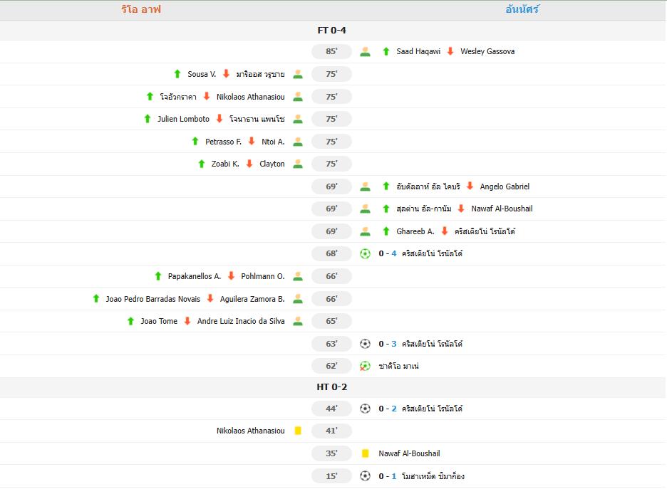Click the yellow card icon for Nikolaos Athanasiou
The height and width of the screenshot is (489, 667).
tap(298, 431)
